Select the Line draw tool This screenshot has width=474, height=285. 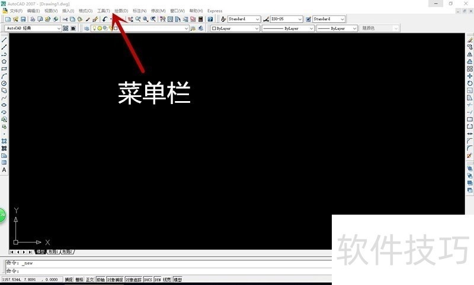coord(4,40)
